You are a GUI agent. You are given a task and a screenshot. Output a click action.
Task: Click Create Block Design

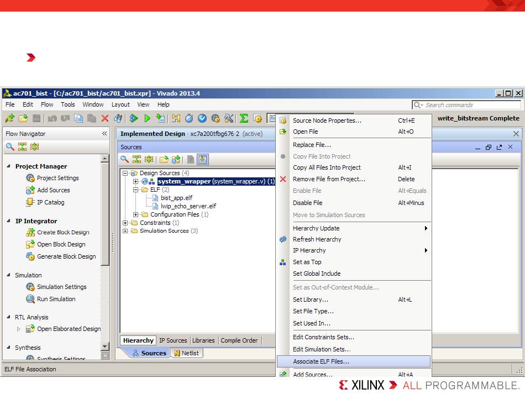[x=63, y=232]
